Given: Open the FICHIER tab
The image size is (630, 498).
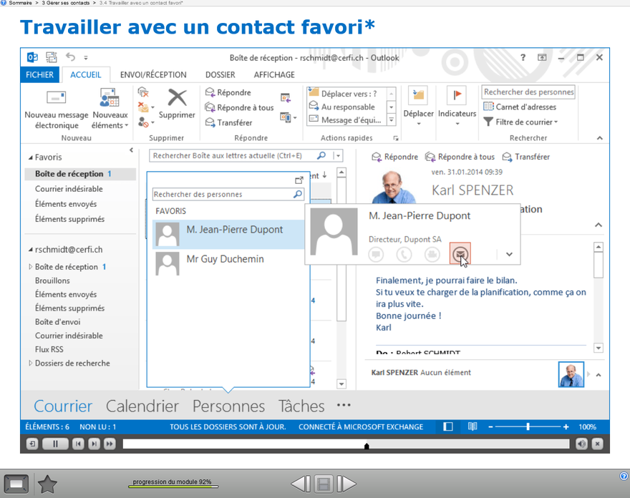Looking at the screenshot, I should (x=40, y=74).
